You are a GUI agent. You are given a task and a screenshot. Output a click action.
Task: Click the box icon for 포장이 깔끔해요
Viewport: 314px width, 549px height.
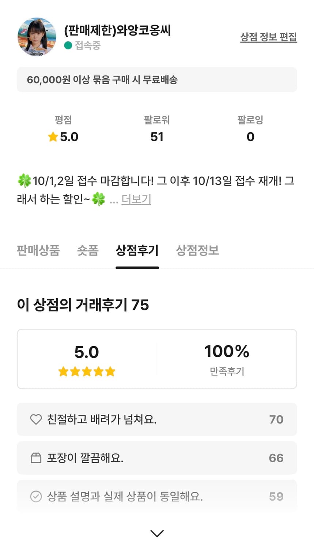(x=36, y=458)
